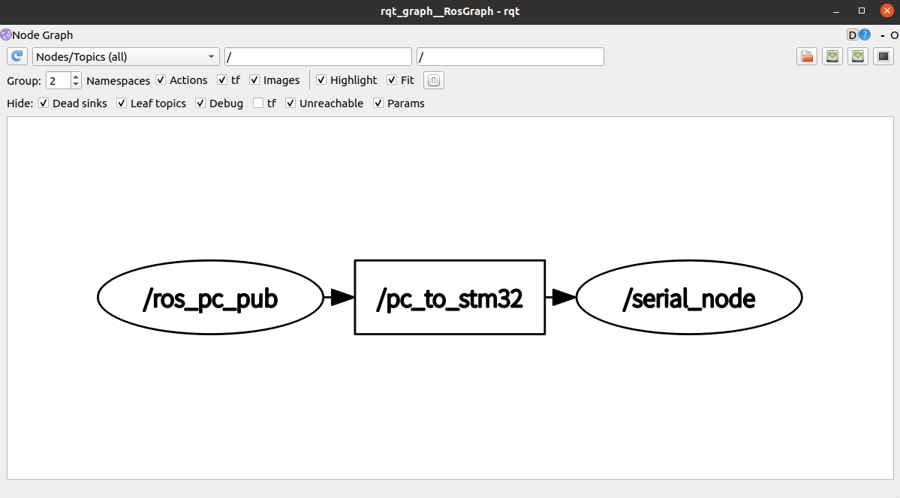
Task: Click the refresh ROS graph button
Action: pyautogui.click(x=18, y=57)
